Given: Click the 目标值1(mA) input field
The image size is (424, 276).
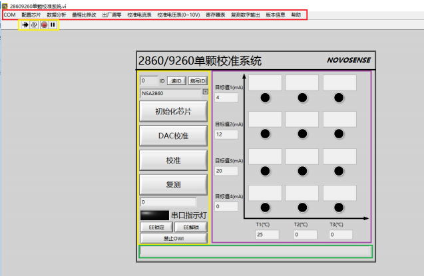Looking at the screenshot, I should point(226,98).
